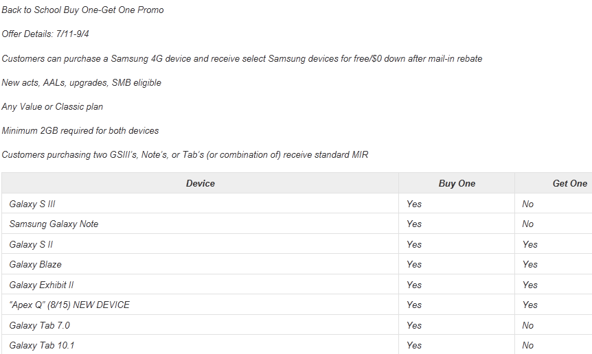The width and height of the screenshot is (592, 354).
Task: Click the "New acts, AALs, upgrades" eligibility line
Action: pos(82,82)
